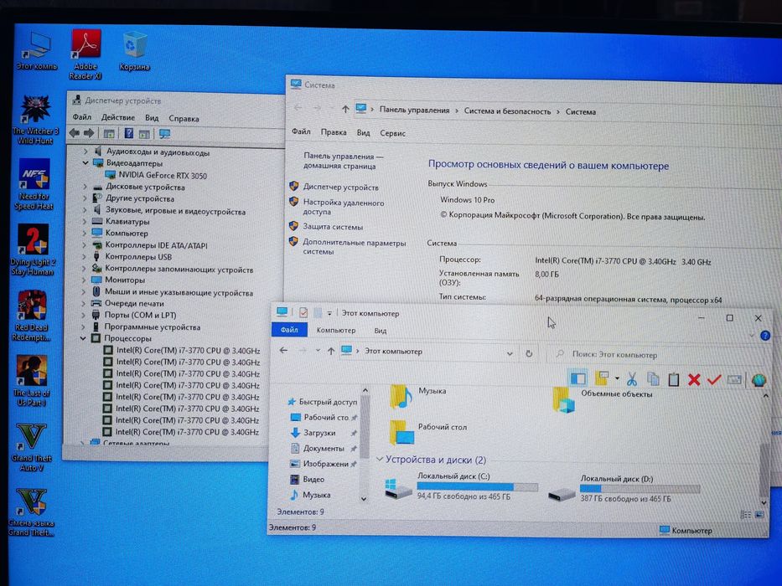Switch to Вид ribbon tab in Explorer

[380, 331]
